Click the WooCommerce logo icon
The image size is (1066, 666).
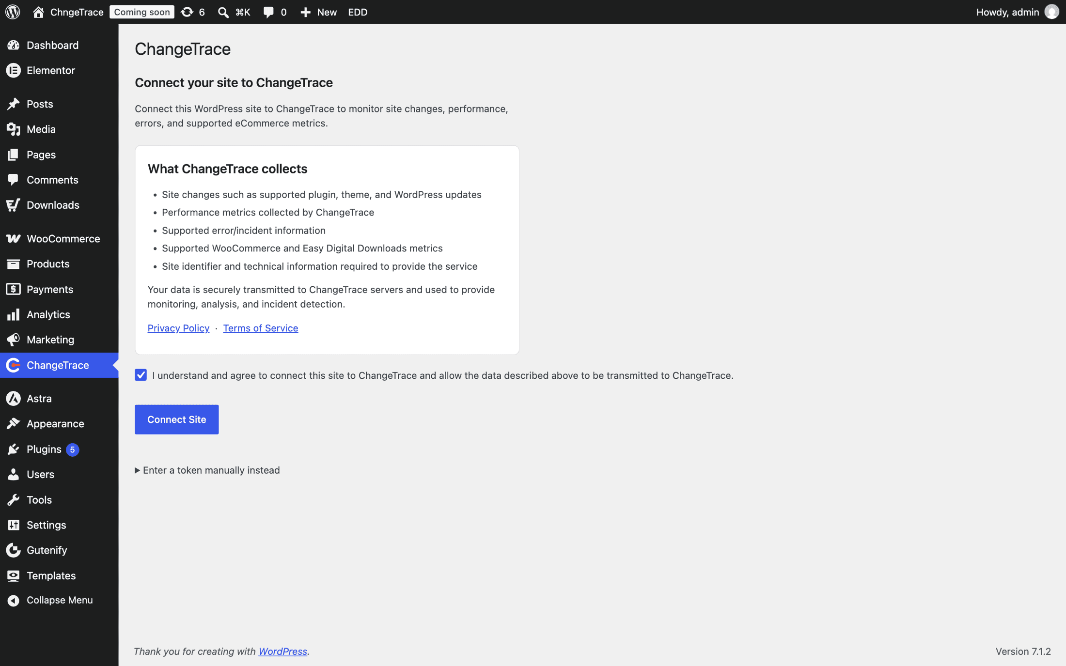(14, 238)
